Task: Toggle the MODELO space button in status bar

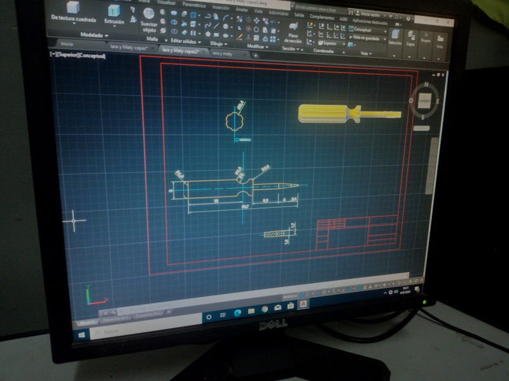Action: (x=289, y=296)
